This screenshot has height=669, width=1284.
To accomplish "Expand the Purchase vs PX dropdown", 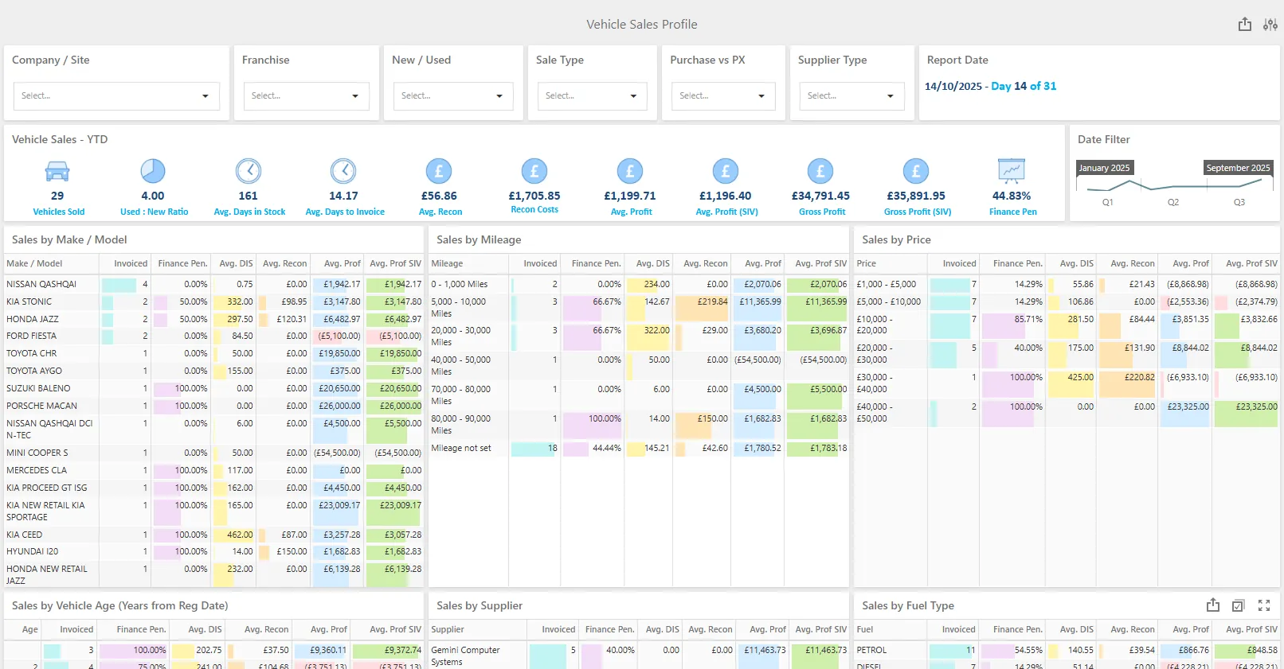I will [723, 96].
